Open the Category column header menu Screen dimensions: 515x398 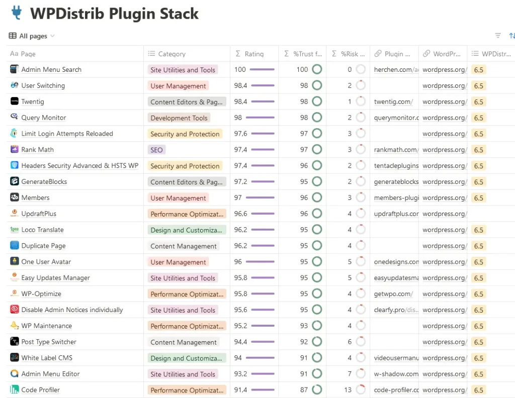pos(187,53)
